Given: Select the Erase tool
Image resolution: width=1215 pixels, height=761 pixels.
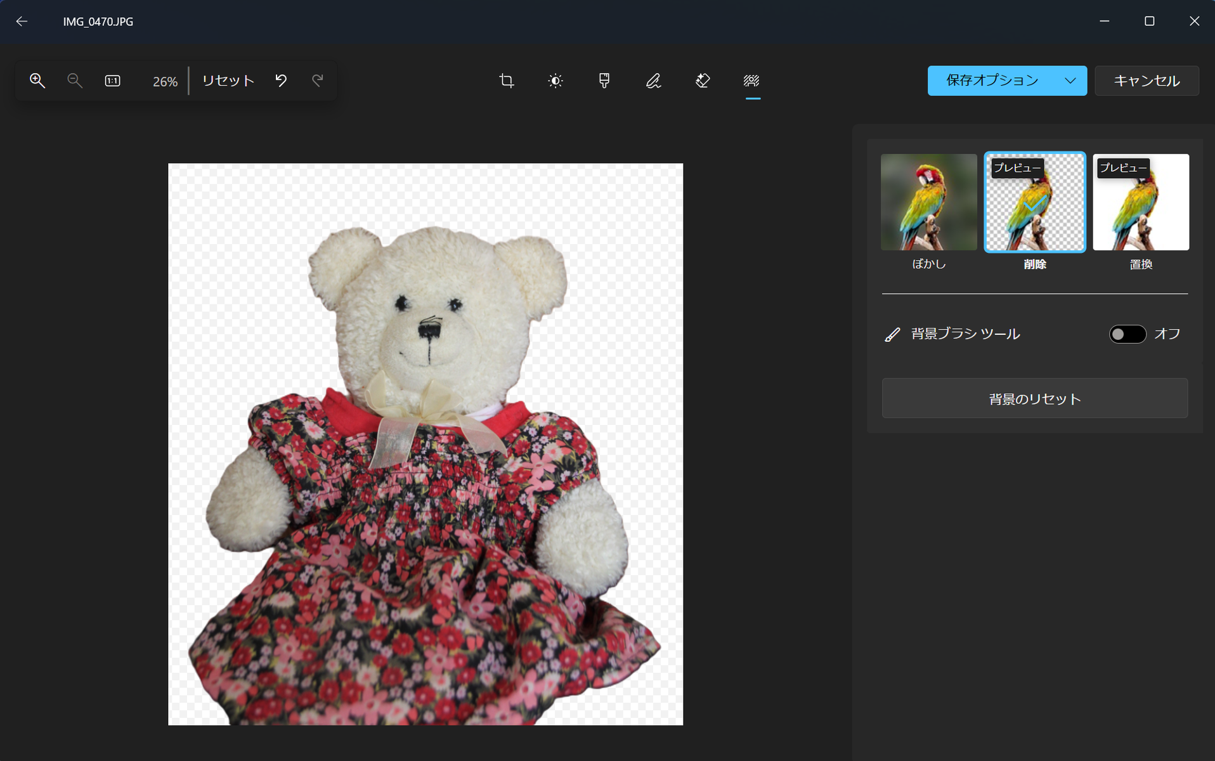Looking at the screenshot, I should 702,81.
